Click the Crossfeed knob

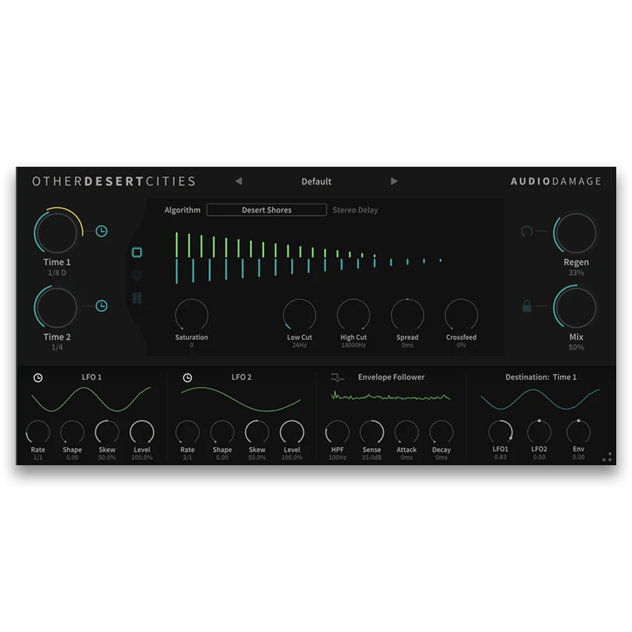pyautogui.click(x=461, y=315)
